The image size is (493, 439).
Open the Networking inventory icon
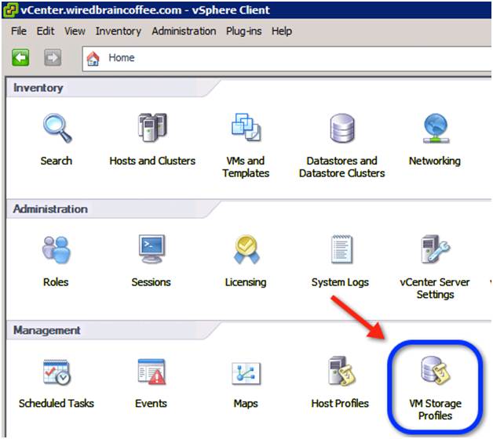(436, 128)
